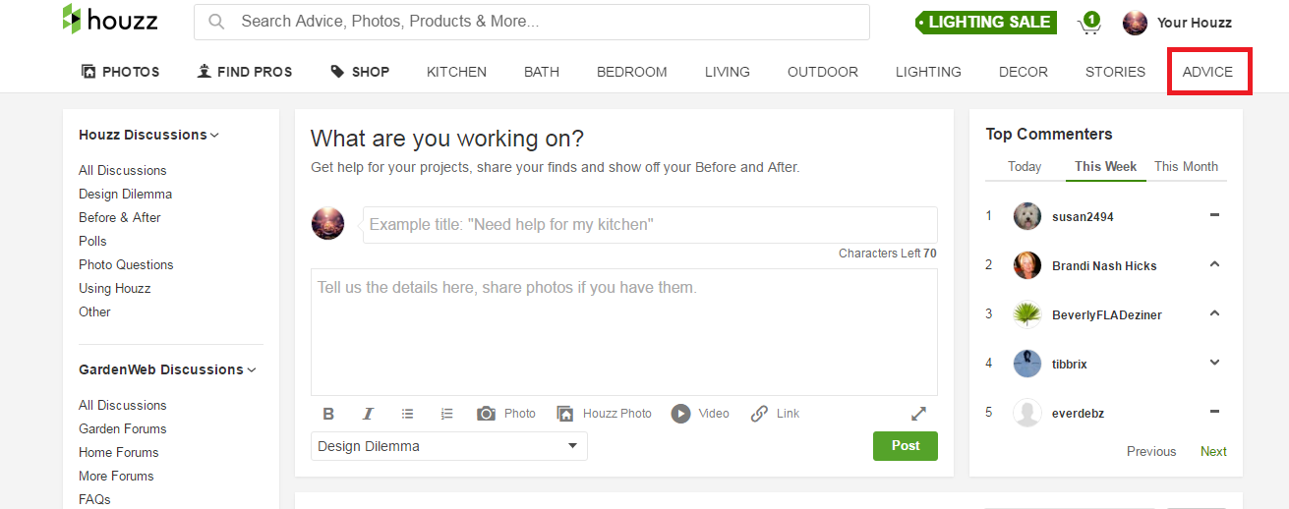Open More Forums link
The image size is (1289, 509).
tap(116, 476)
